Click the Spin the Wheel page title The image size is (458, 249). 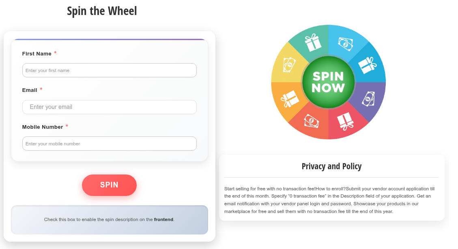pyautogui.click(x=102, y=11)
